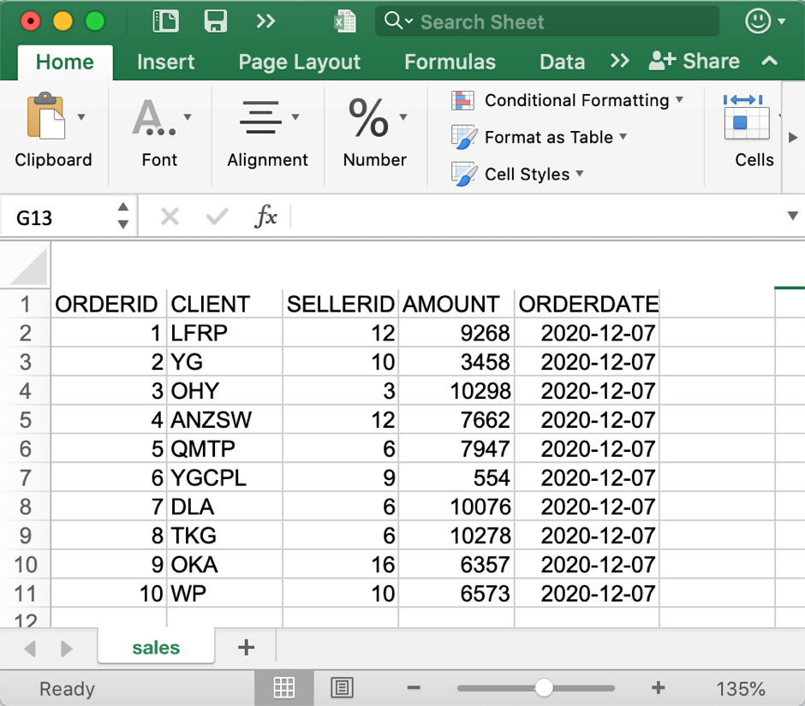Click the Save icon in title bar
The width and height of the screenshot is (805, 706).
(215, 21)
